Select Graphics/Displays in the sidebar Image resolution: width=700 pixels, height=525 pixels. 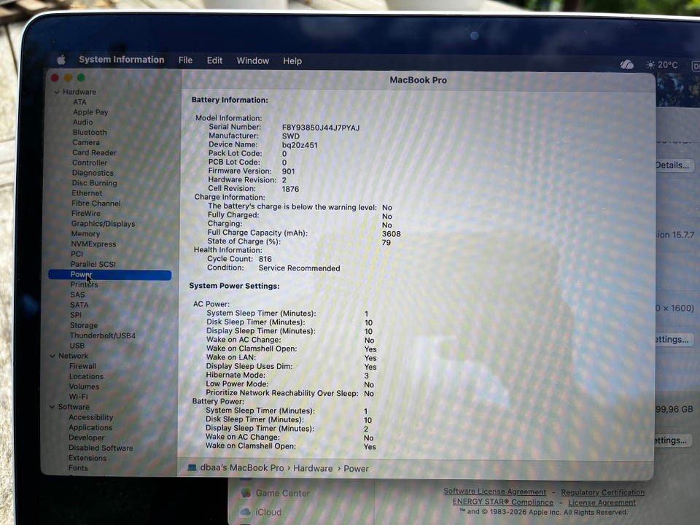pos(103,224)
